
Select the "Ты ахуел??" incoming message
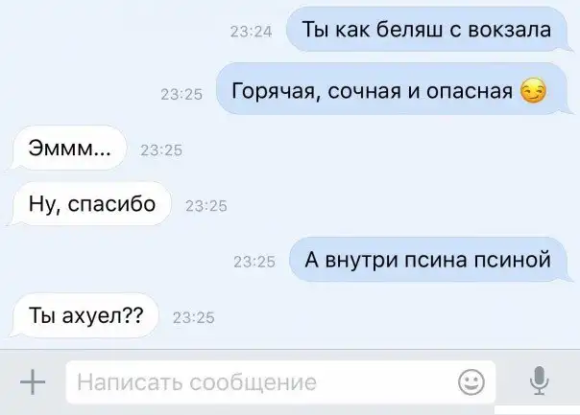[x=85, y=315]
